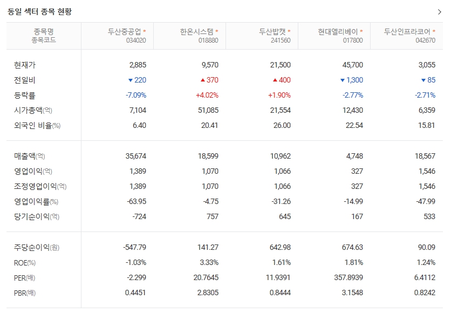451x313 pixels.
Task: Click the down-arrow change value 85
Action: (x=428, y=80)
